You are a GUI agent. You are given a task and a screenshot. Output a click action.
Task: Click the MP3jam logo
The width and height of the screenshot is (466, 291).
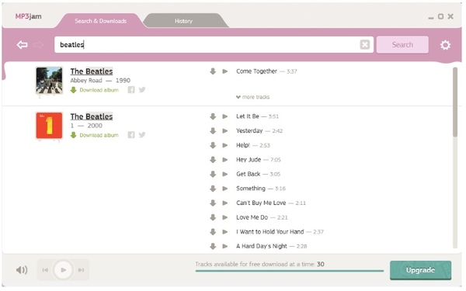click(29, 16)
